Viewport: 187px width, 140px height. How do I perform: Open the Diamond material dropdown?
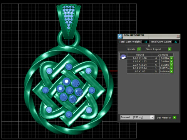(x=152, y=117)
